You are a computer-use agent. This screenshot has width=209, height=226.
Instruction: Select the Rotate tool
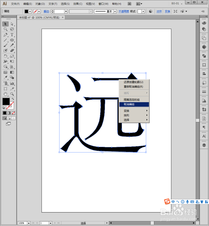(x=5, y=56)
